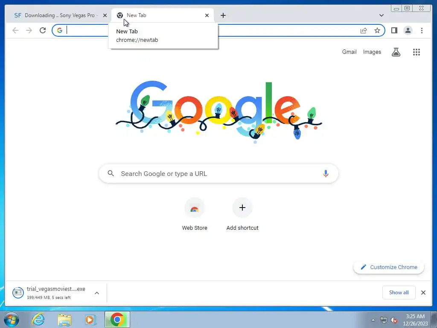This screenshot has height=328, width=437.
Task: Click the Google holiday lights doodle
Action: point(219,112)
